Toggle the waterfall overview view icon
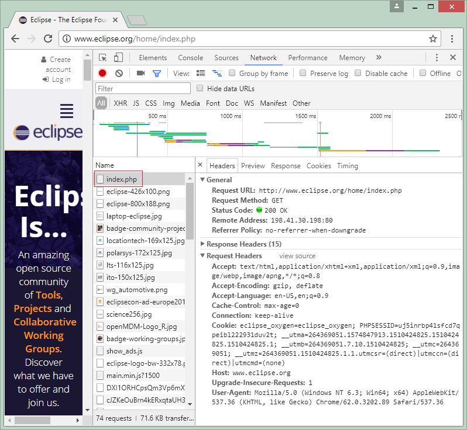The image size is (467, 430). 217,73
